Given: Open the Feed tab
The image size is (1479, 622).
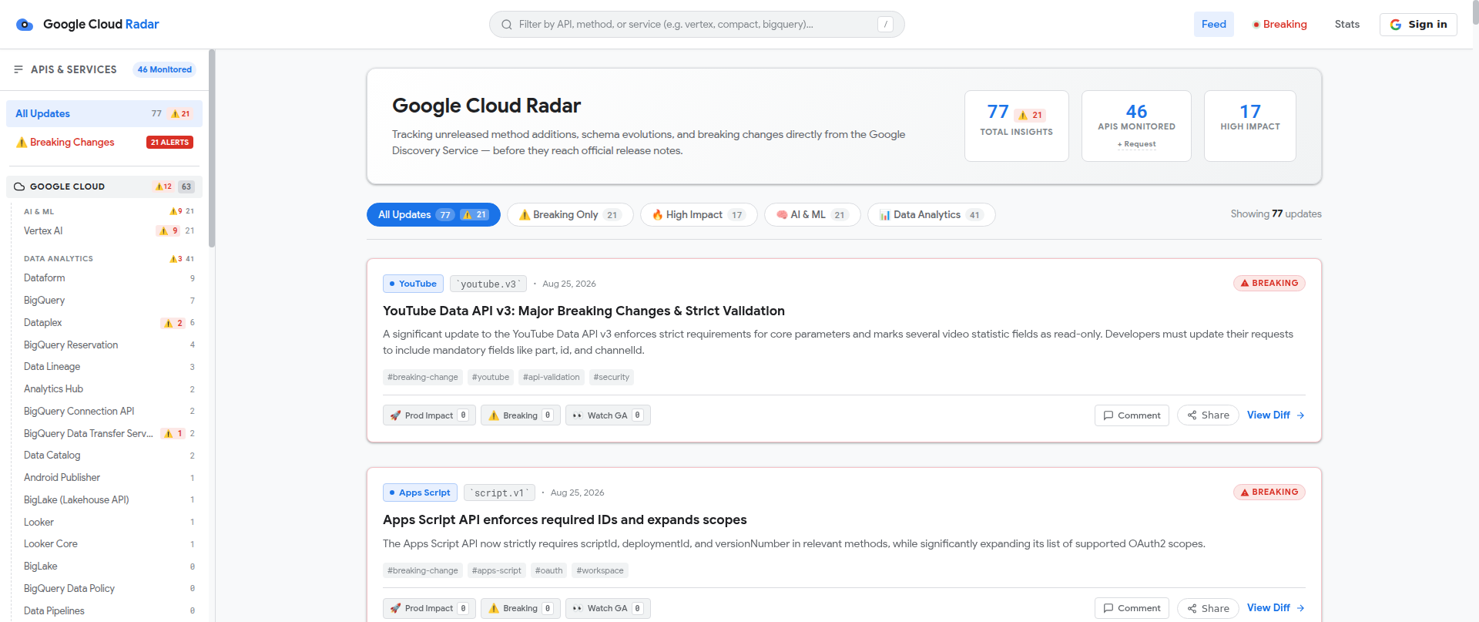Looking at the screenshot, I should pos(1214,25).
